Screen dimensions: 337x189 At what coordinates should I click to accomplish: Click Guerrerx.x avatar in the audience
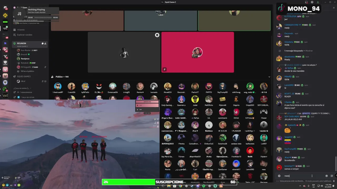tap(181, 99)
